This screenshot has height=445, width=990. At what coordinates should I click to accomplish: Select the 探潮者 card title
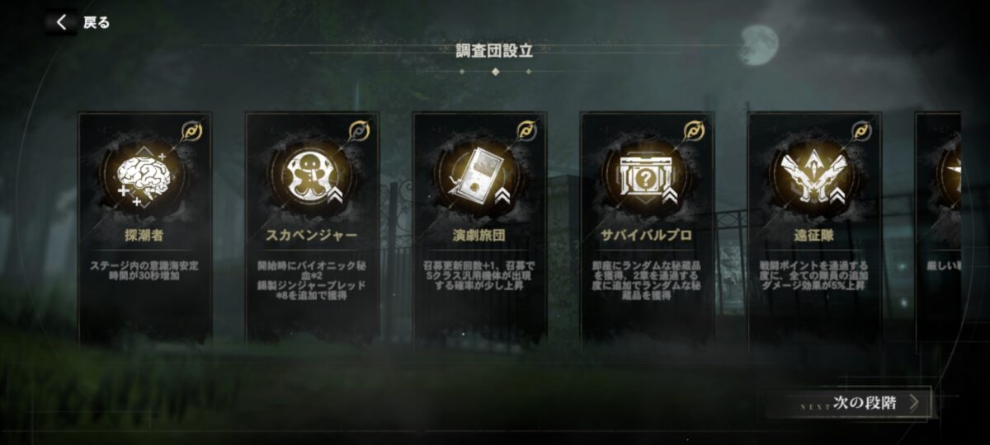145,236
